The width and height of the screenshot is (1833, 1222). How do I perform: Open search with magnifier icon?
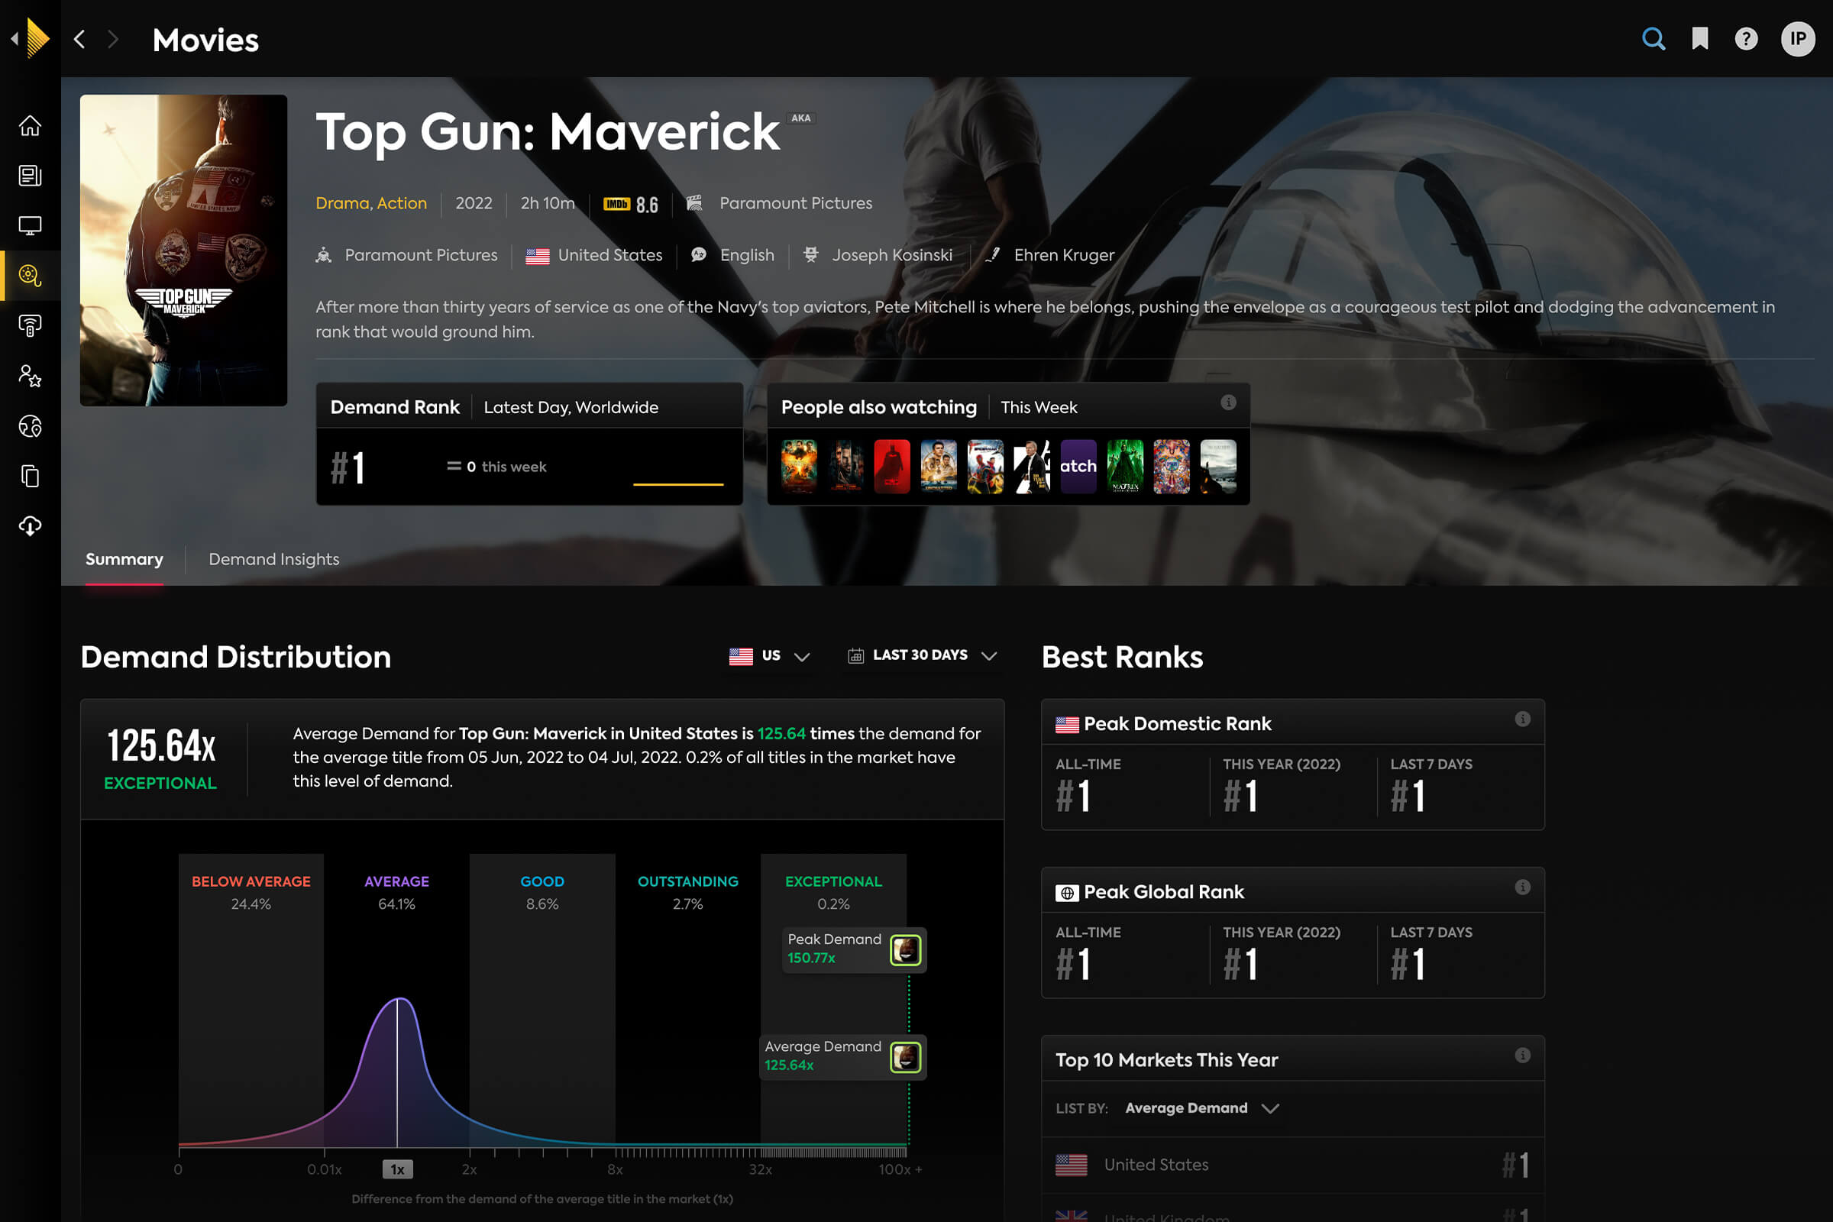(x=1653, y=38)
